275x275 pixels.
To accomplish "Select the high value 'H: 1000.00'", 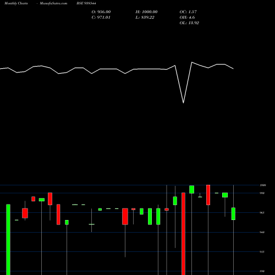I will (x=146, y=12).
